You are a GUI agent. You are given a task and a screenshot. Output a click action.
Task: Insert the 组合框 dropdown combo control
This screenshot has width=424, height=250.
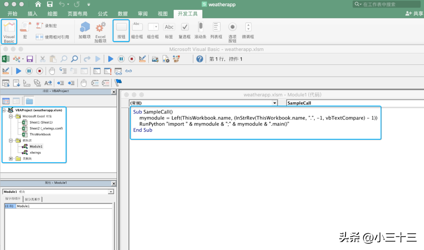pos(153,30)
